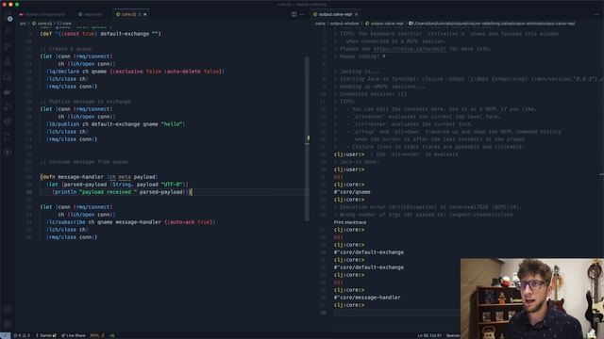The height and width of the screenshot is (339, 604).
Task: Click the empty REPL prompt line 38
Action: pos(396,313)
